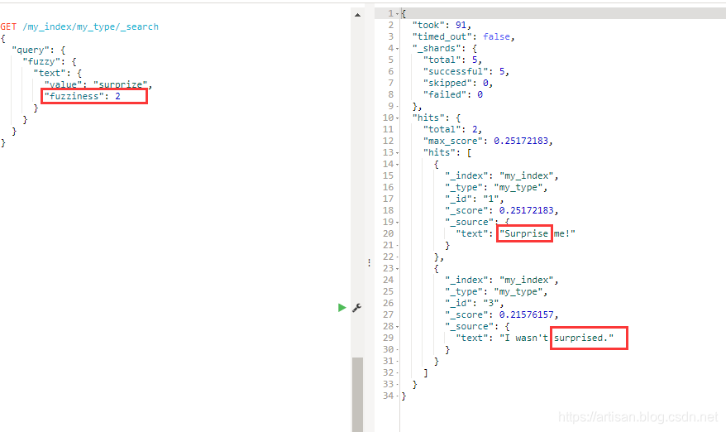
Task: Collapse the "_source" fold at line 19
Action: pyautogui.click(x=397, y=223)
